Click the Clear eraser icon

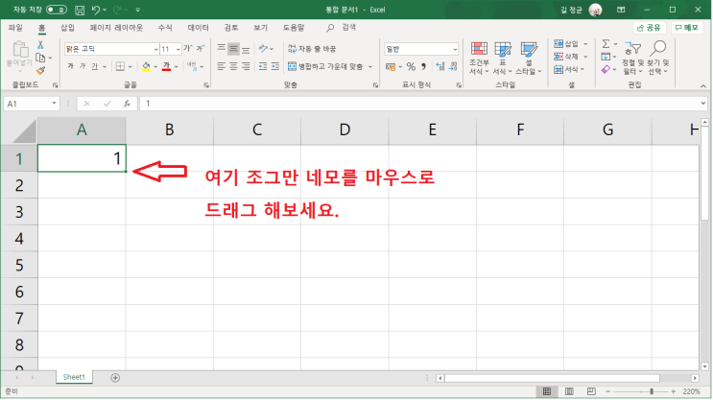point(606,70)
